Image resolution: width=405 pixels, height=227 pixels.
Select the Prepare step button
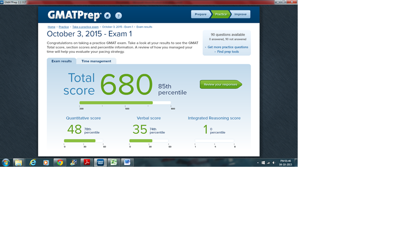point(200,14)
